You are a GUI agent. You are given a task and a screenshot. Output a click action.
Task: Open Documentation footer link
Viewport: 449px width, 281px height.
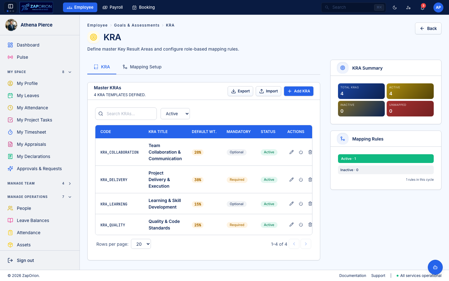353,276
